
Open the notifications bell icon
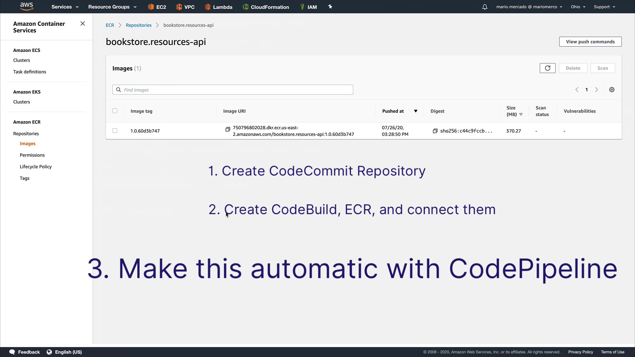pos(485,7)
